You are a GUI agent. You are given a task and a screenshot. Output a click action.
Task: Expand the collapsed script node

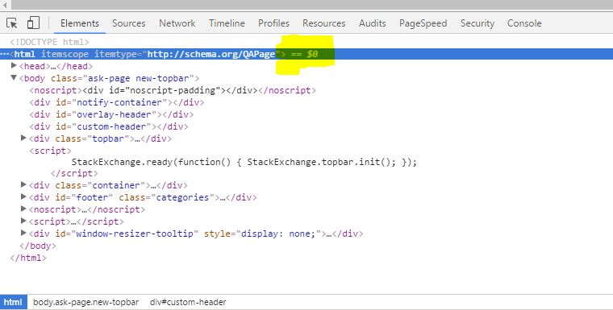point(23,221)
